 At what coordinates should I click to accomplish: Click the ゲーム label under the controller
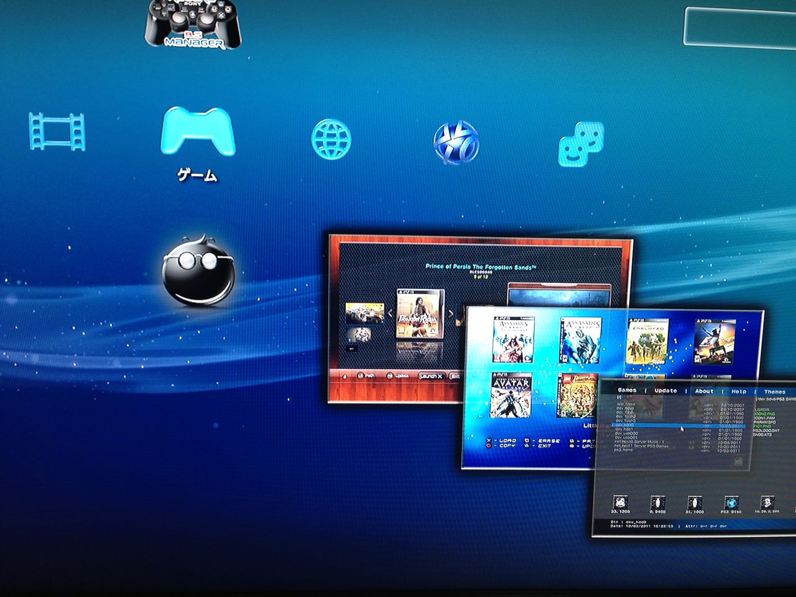(198, 176)
